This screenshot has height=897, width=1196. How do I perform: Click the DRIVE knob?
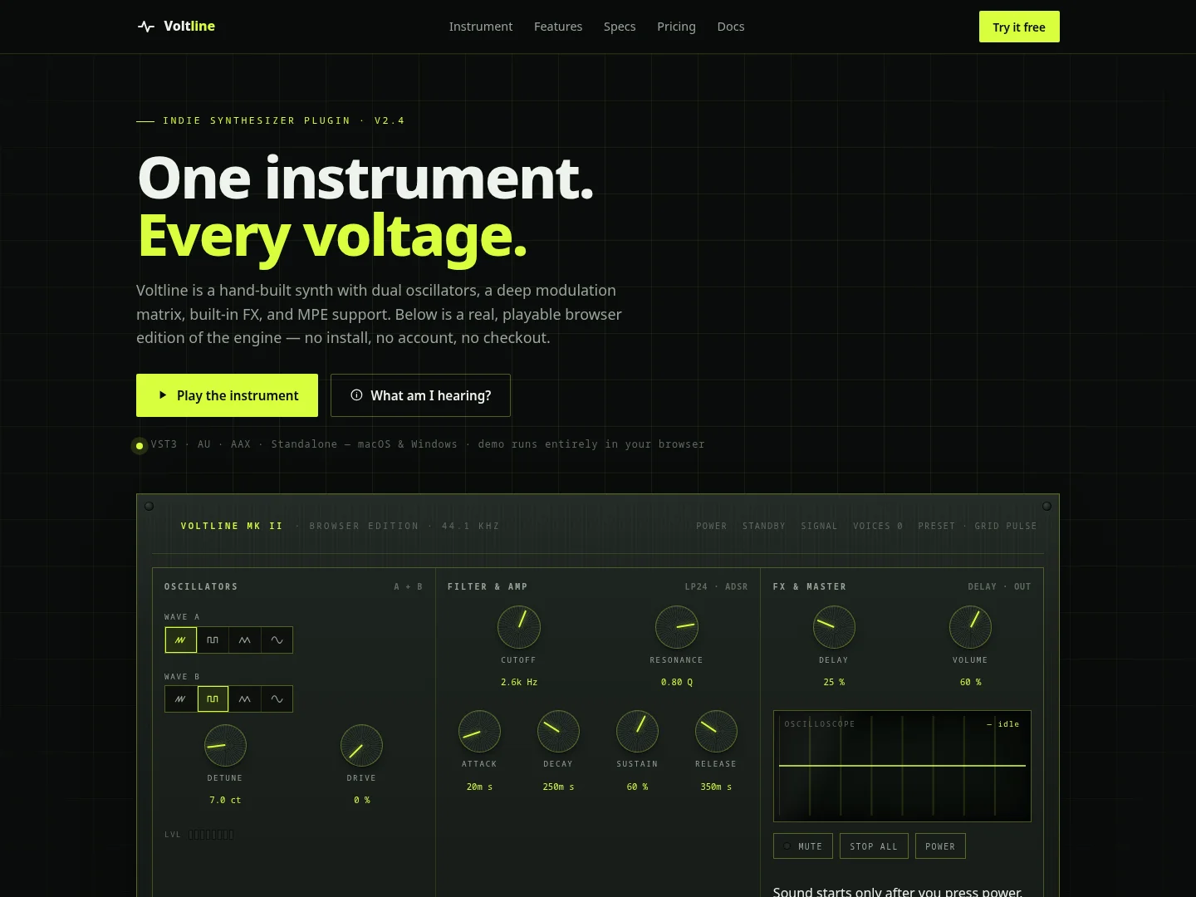click(361, 746)
